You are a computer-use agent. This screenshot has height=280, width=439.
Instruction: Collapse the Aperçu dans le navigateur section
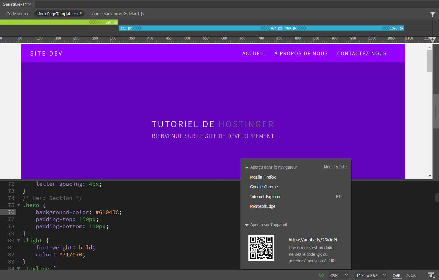247,167
